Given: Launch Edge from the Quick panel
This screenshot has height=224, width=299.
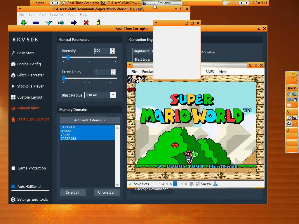Looking at the screenshot, I should tap(295, 94).
